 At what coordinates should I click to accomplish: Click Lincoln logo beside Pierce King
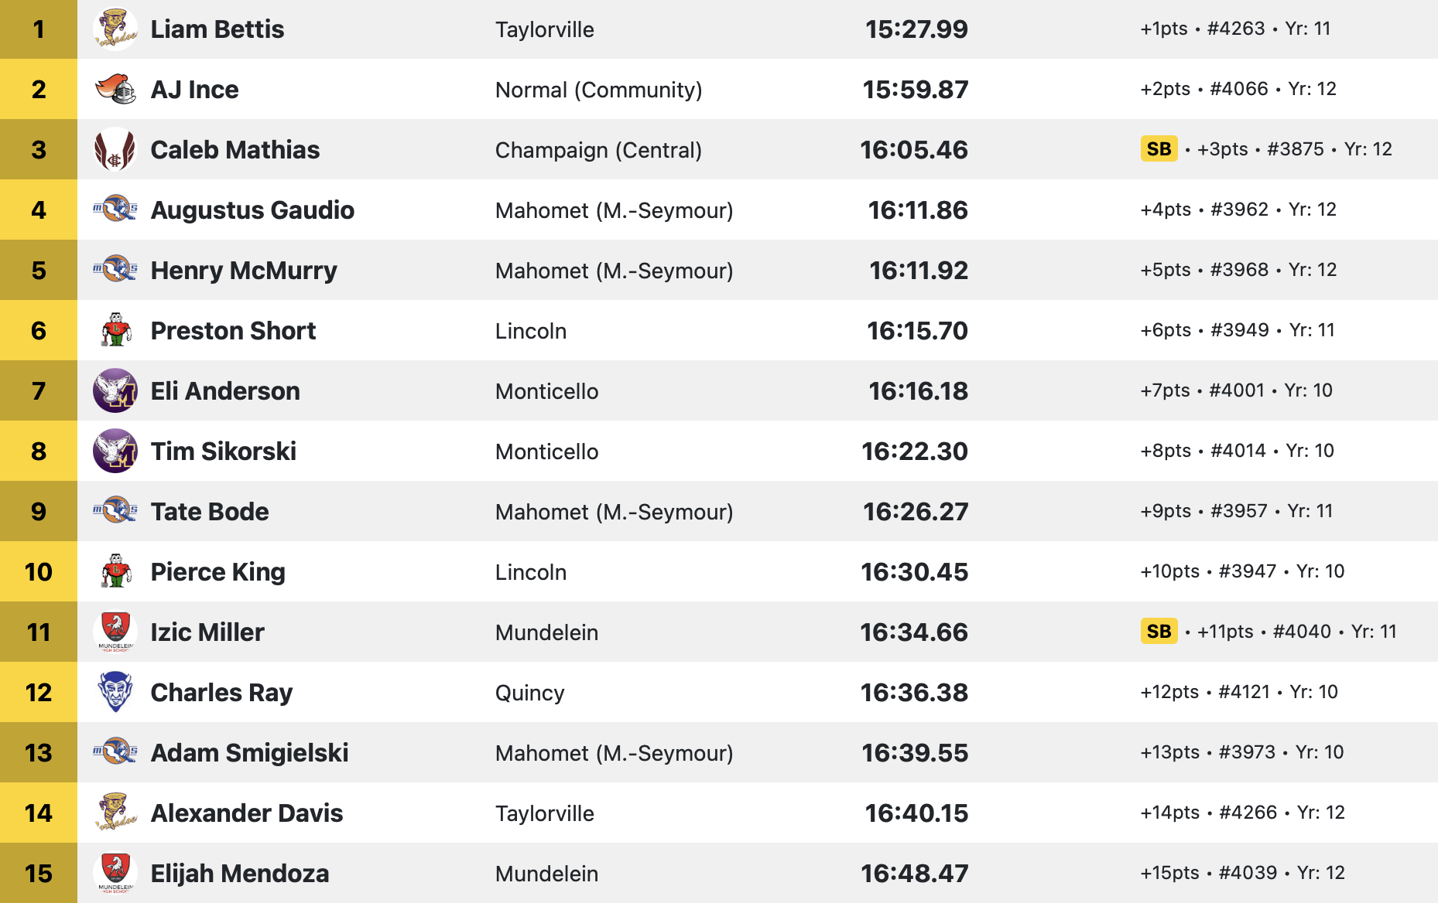[115, 572]
